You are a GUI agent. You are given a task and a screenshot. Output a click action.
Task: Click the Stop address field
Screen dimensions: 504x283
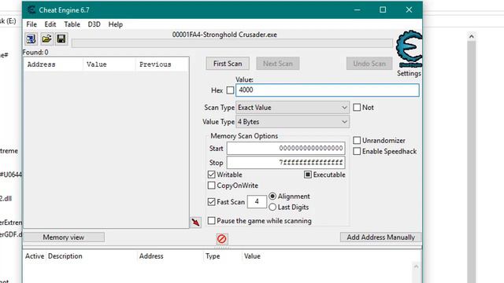click(x=286, y=163)
